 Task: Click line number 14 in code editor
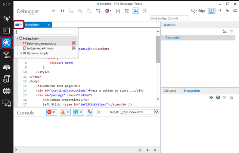[x=25, y=91]
